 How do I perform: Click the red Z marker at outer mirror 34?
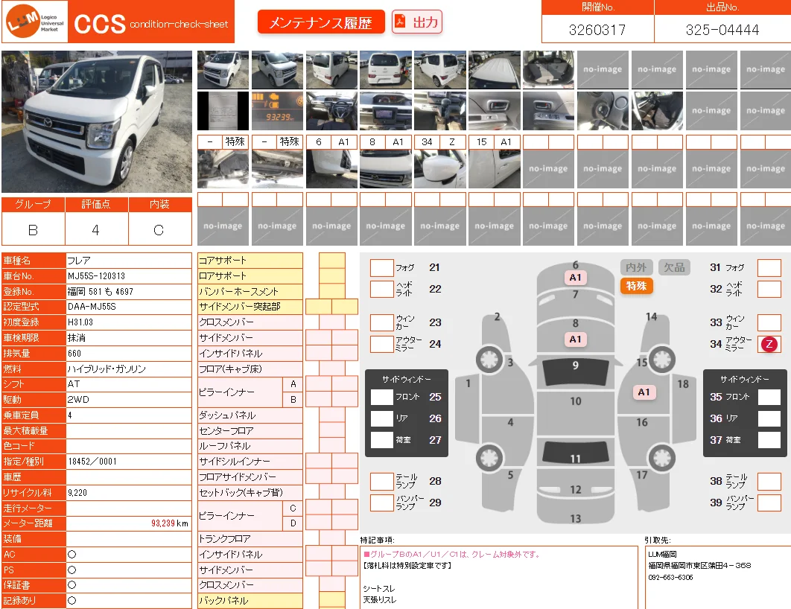[x=769, y=344]
